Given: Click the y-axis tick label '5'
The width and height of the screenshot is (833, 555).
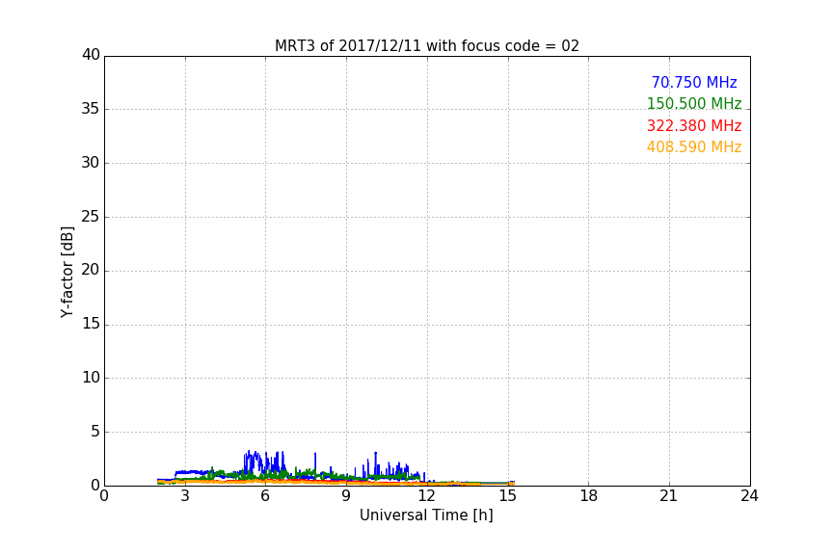Looking at the screenshot, I should tap(95, 432).
